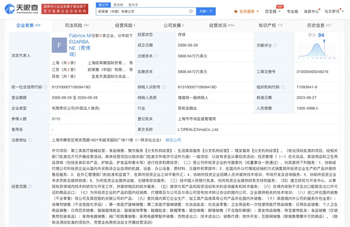This screenshot has height=227, width=350.
Task: Click the 94 score value
Action: (321, 35)
